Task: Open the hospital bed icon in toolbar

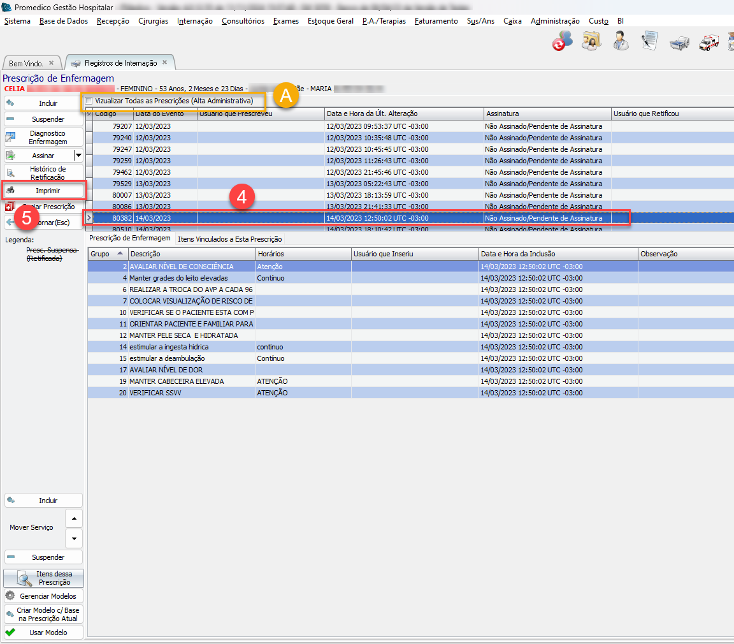Action: (679, 42)
